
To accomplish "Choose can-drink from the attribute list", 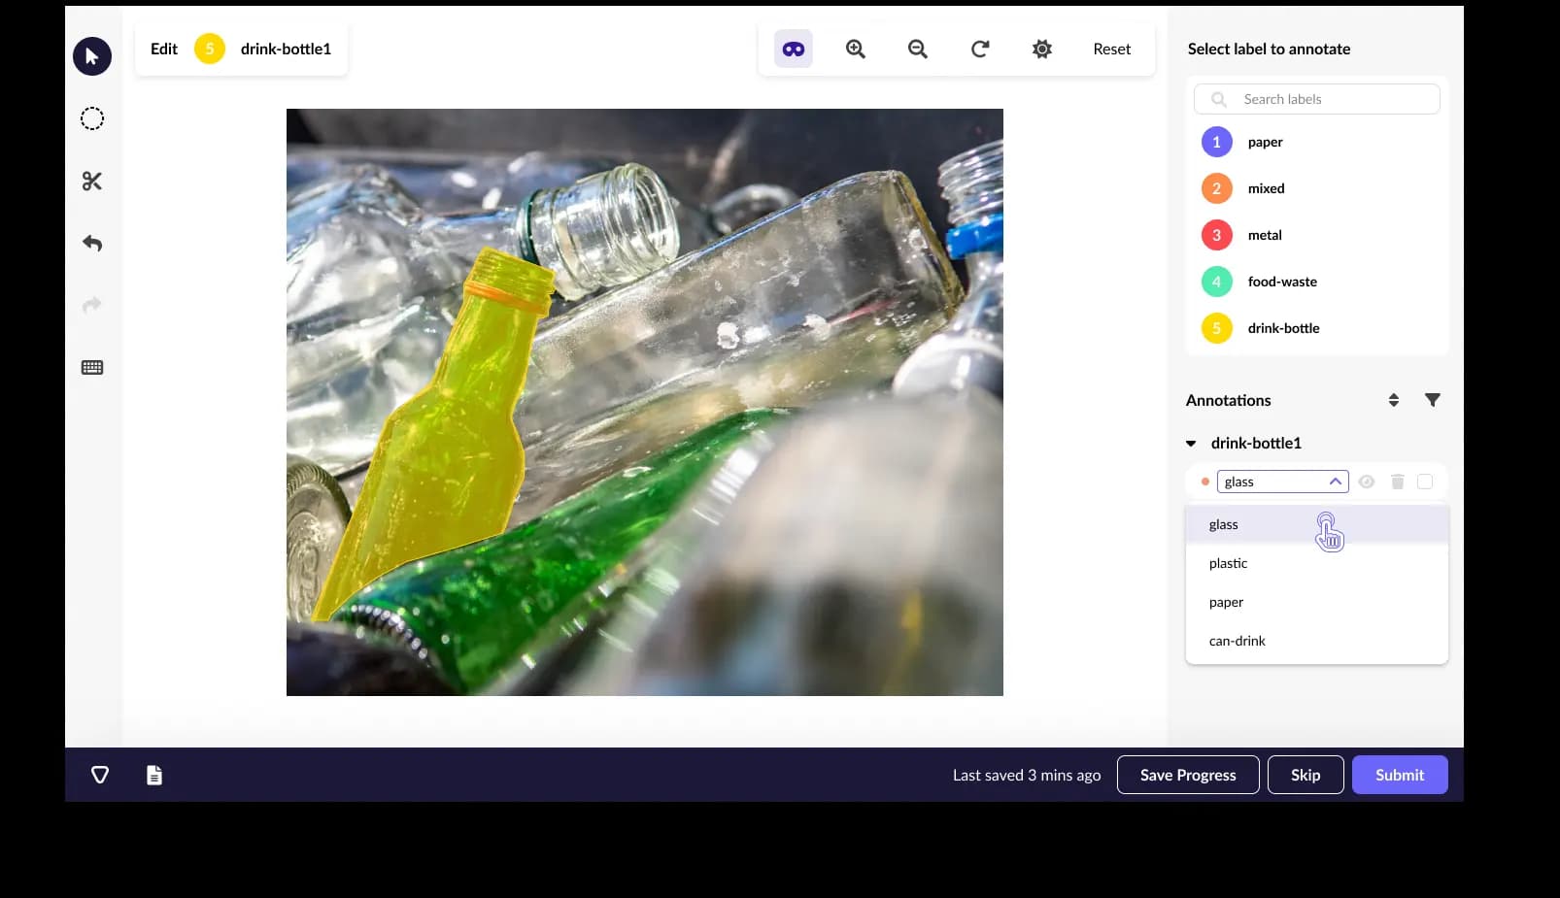I will pos(1237,640).
